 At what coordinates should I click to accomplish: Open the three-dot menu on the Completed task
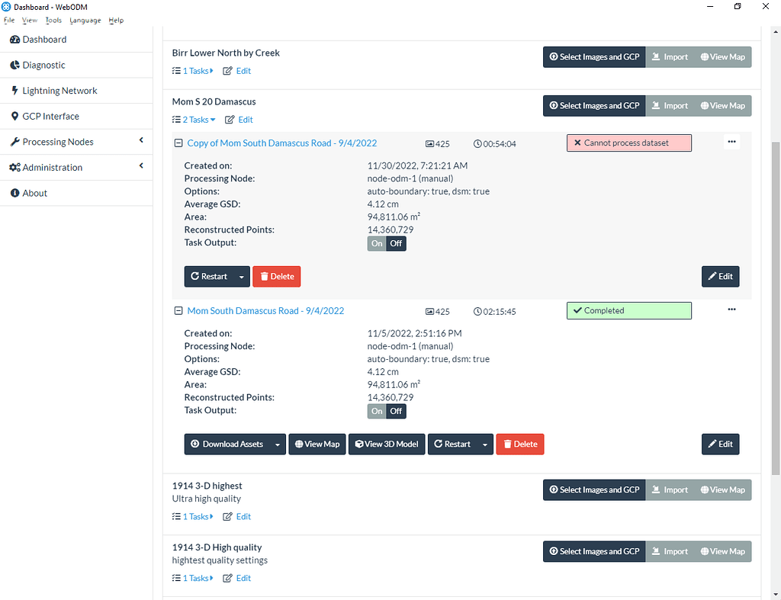(x=731, y=309)
